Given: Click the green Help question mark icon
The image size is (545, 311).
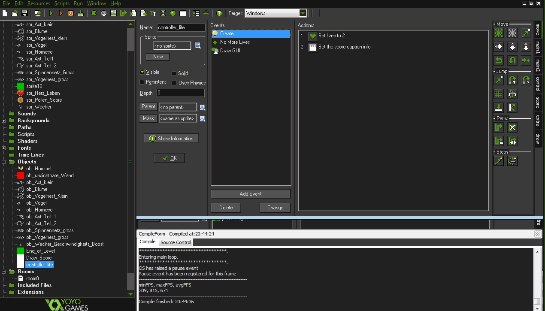Looking at the screenshot, I should [x=219, y=13].
